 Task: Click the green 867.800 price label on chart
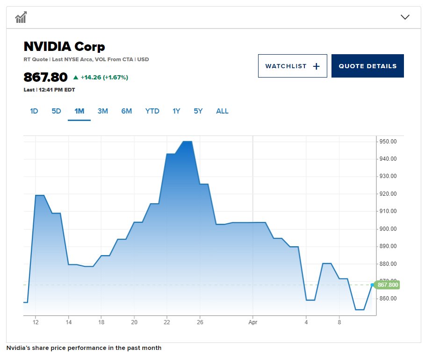click(388, 285)
